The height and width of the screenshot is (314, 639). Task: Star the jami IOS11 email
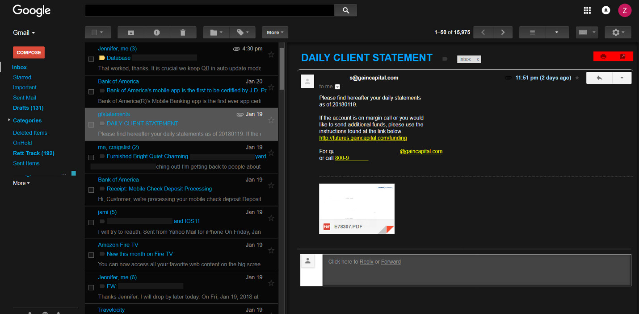271,218
